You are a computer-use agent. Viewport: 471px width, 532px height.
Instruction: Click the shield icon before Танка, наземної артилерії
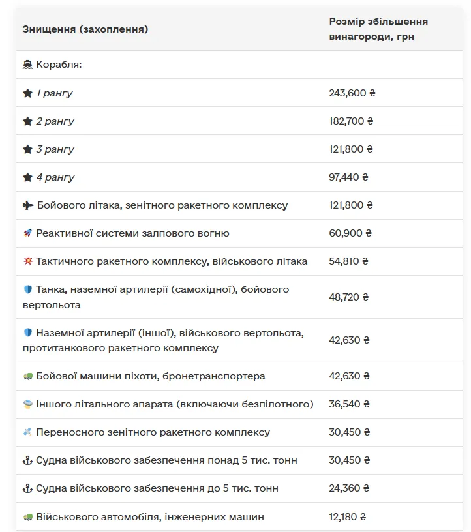pos(27,289)
